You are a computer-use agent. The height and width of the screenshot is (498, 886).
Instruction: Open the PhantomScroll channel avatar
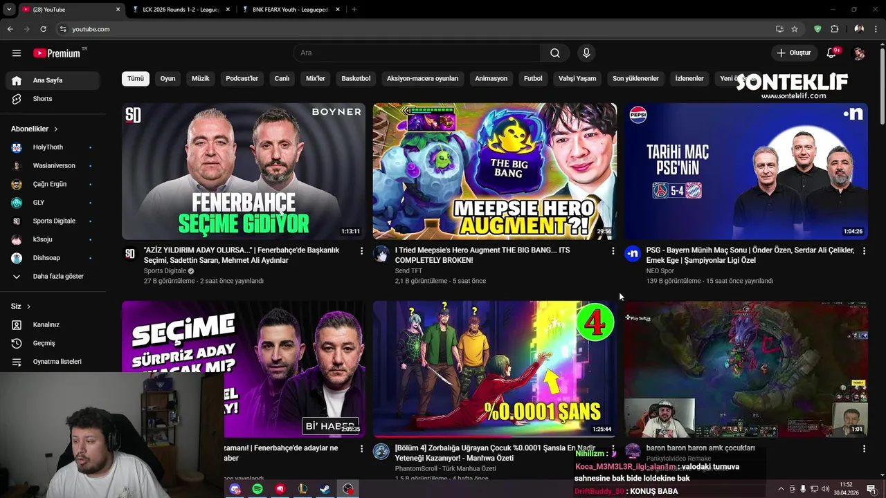pyautogui.click(x=381, y=452)
